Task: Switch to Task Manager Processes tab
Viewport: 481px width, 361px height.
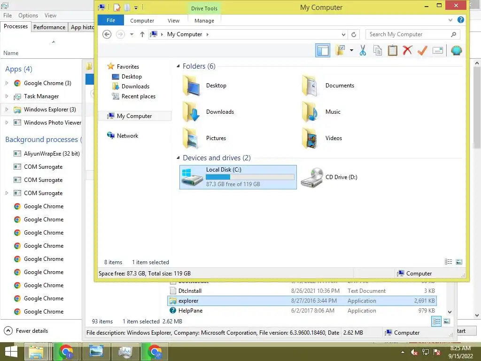Action: tap(16, 26)
